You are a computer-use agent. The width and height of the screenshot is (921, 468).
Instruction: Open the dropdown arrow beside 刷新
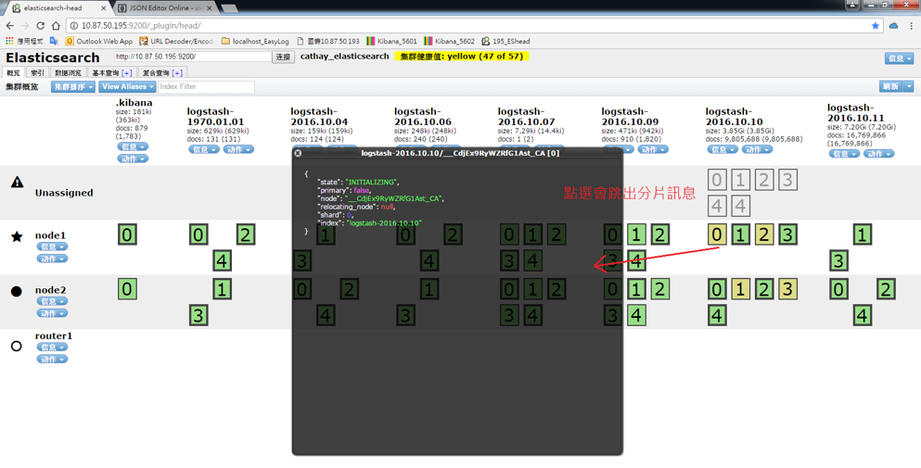(909, 86)
